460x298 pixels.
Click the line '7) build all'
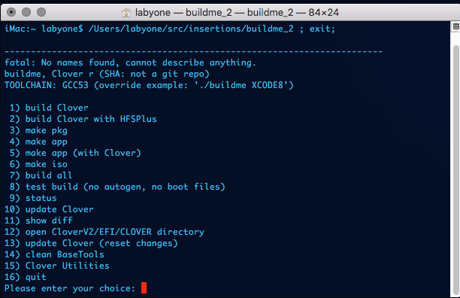(x=41, y=175)
